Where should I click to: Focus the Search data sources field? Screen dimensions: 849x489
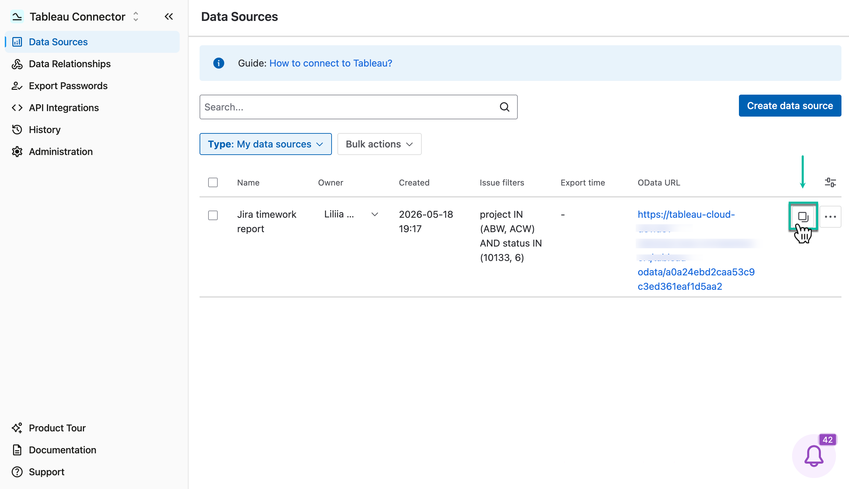pos(359,107)
